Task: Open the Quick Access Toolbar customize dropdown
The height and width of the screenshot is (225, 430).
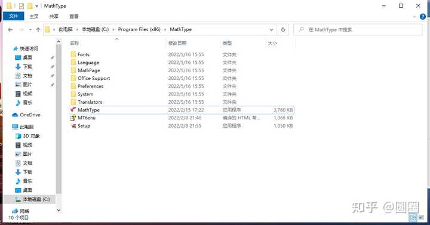Action: (36, 6)
